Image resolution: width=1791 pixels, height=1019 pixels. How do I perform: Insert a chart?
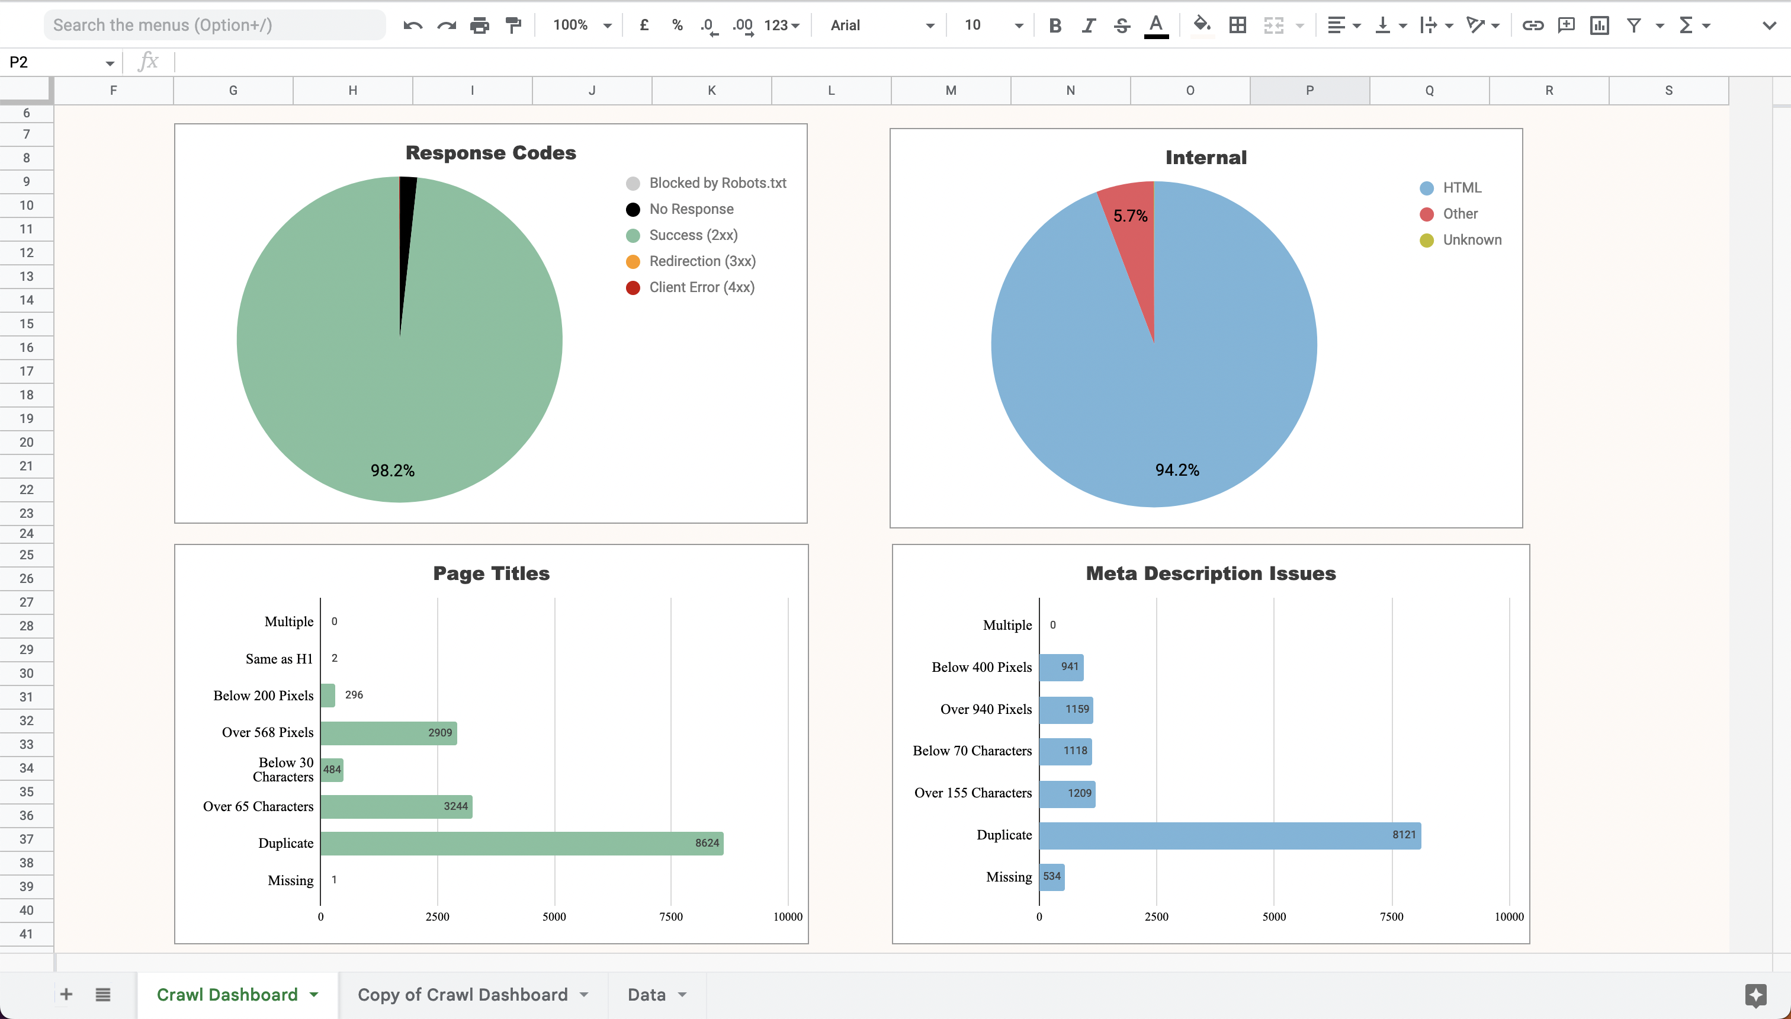pyautogui.click(x=1600, y=25)
